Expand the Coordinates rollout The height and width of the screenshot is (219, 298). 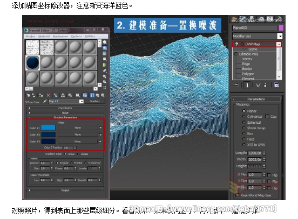(x=65, y=108)
